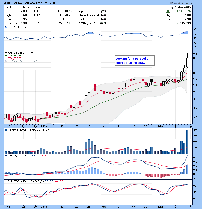
Task: Click the Volume figure 4,015,633
Action: [x=184, y=23]
